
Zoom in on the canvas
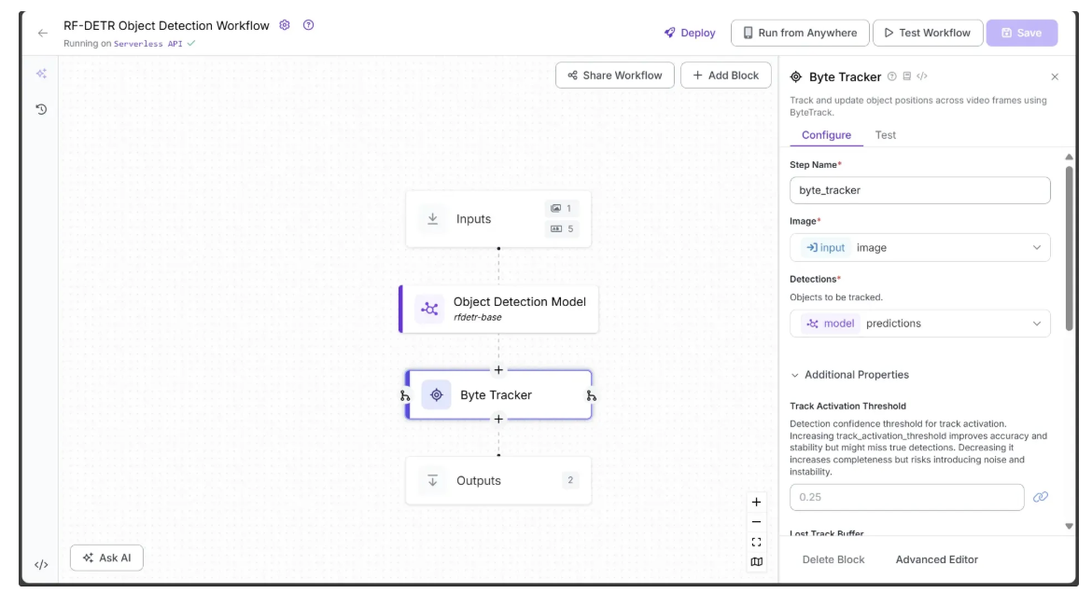pos(756,502)
